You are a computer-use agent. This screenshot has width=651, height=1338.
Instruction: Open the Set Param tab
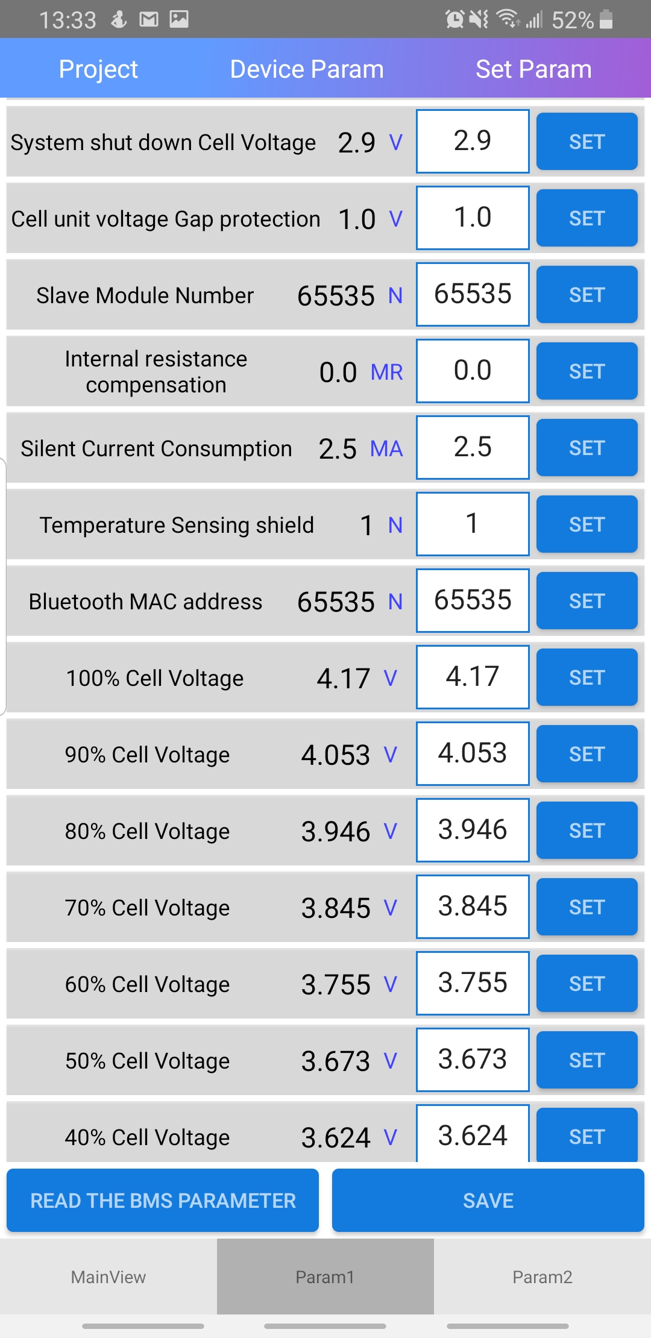pos(533,69)
